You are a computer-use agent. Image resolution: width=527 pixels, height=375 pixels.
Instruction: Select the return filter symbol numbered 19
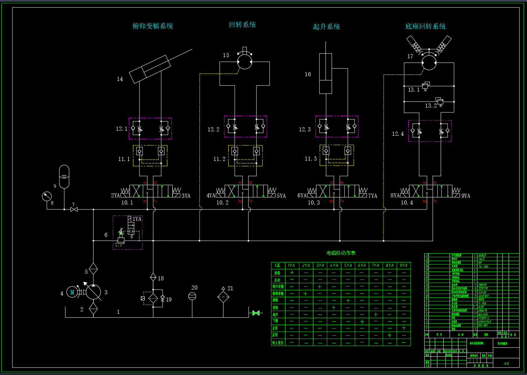153,299
